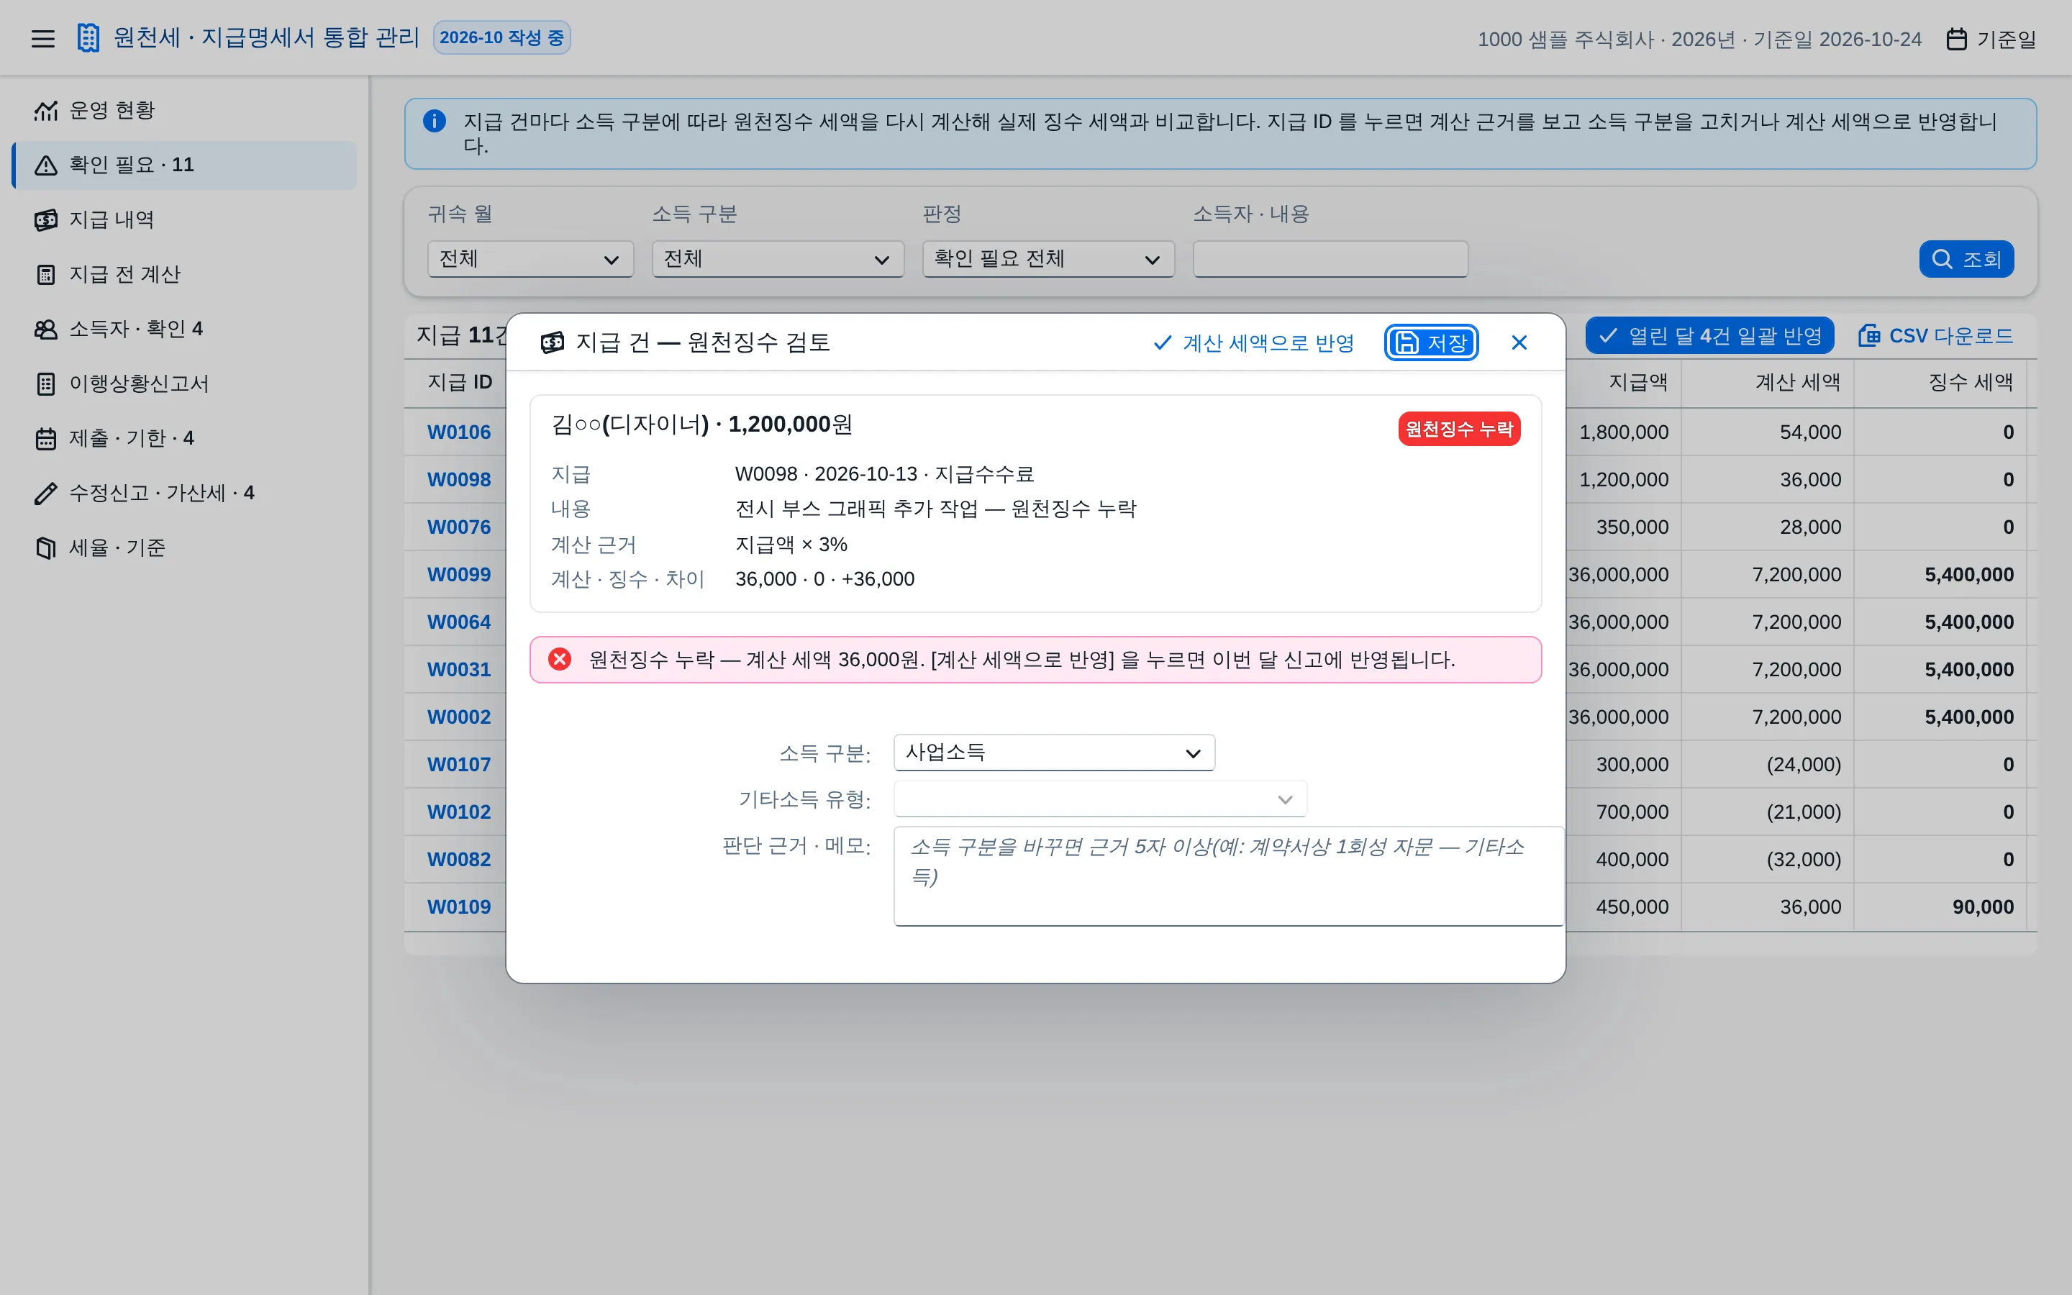Click 열린 달 4건 일괄 반영 button
Screen dimensions: 2072x1295
tap(1710, 336)
